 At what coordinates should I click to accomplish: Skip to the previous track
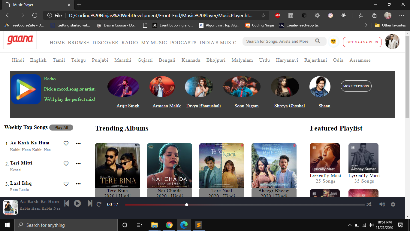click(x=67, y=204)
